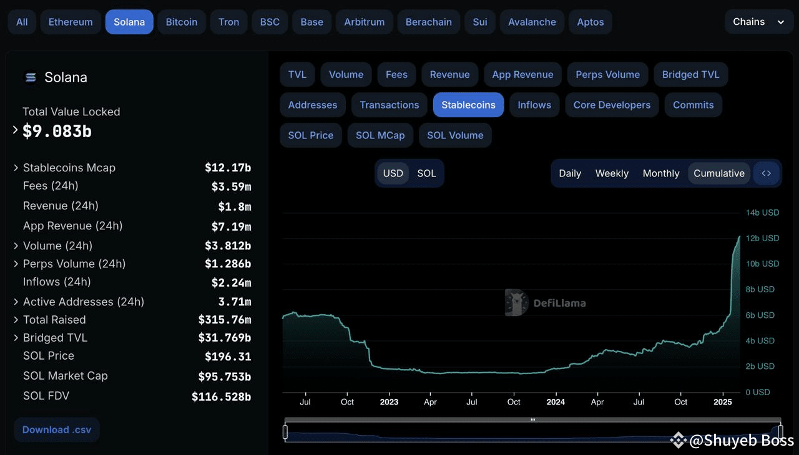Select the Weekly interval option
This screenshot has height=455, width=799.
pos(612,173)
